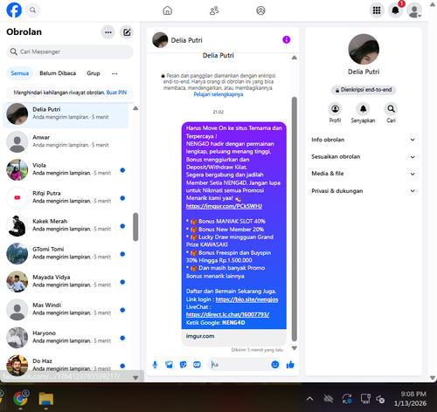This screenshot has width=437, height=412.
Task: Expand Privasi & dukungan section
Action: (363, 191)
